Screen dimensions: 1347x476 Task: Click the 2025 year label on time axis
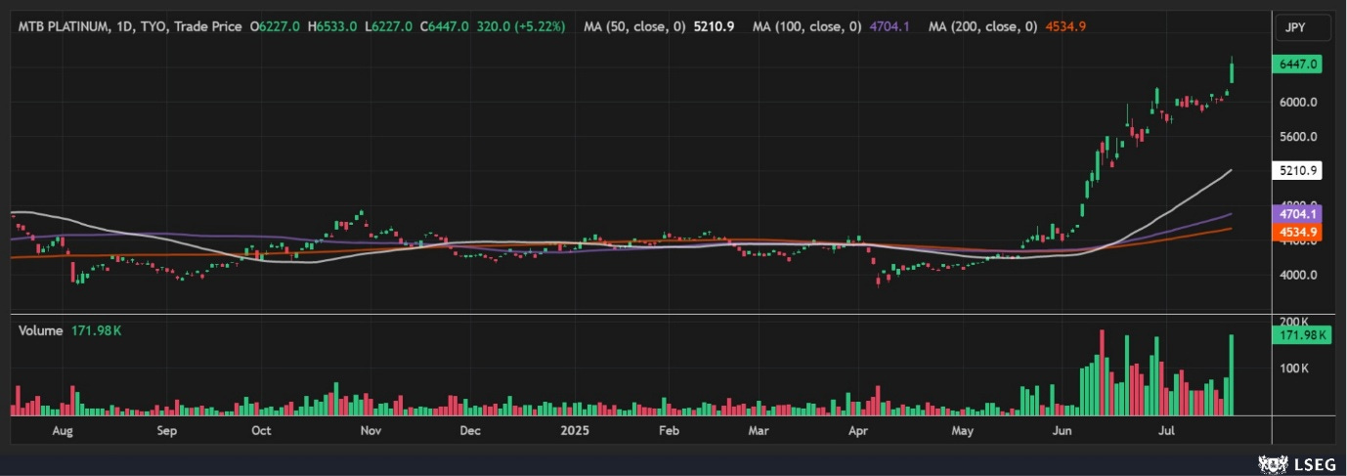click(x=573, y=430)
